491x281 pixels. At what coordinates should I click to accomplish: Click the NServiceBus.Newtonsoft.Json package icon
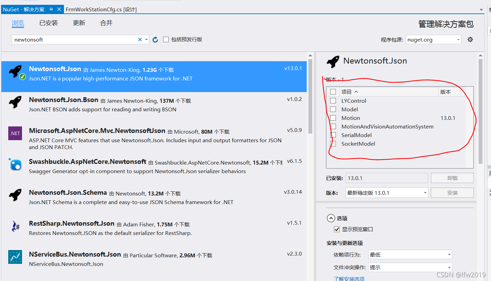[15, 257]
